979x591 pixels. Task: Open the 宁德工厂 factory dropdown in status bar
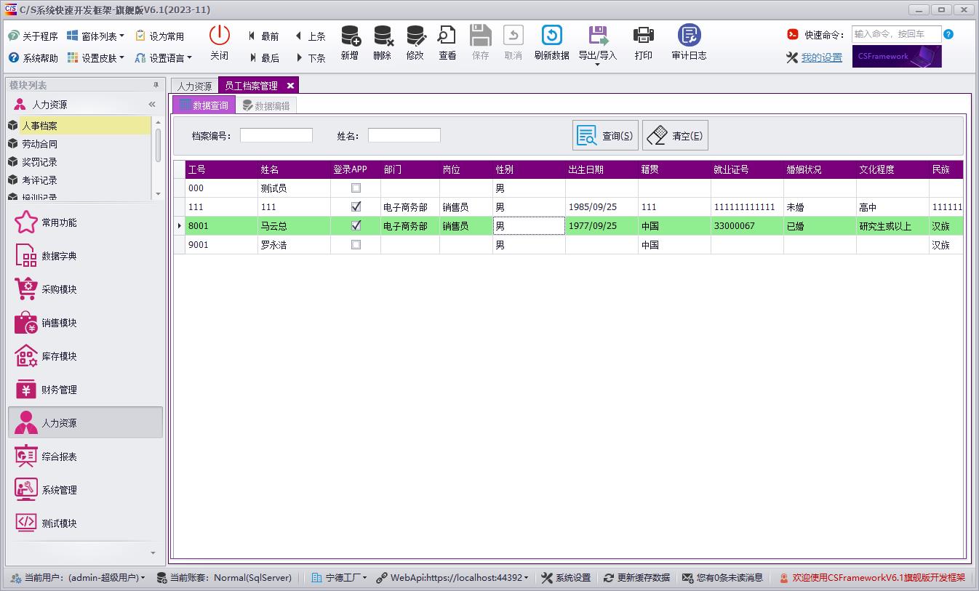[364, 578]
